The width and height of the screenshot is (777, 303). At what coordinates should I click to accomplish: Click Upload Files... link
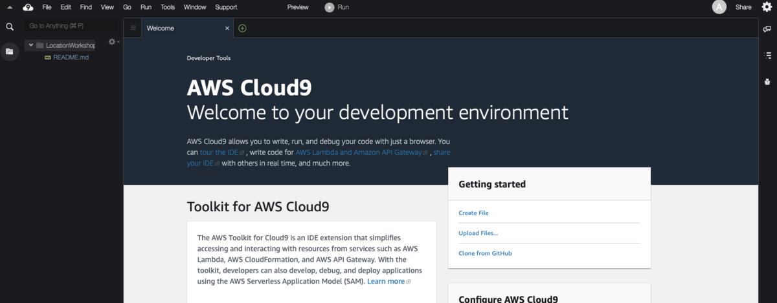pos(479,233)
